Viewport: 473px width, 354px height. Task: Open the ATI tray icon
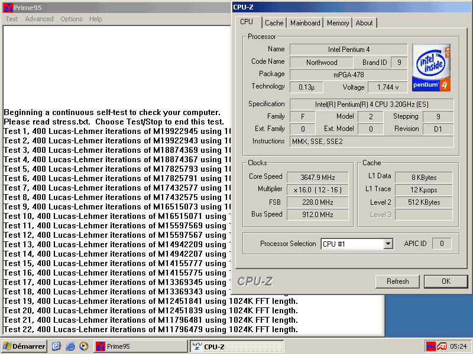tap(442, 346)
